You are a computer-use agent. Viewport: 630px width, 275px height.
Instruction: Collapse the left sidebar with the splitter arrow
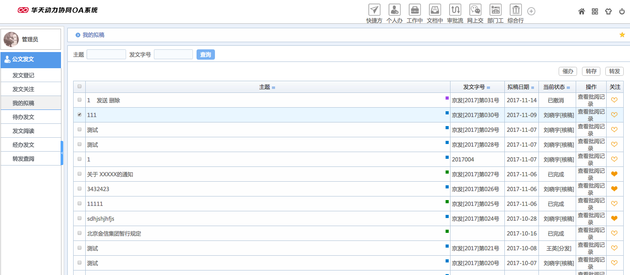click(62, 153)
